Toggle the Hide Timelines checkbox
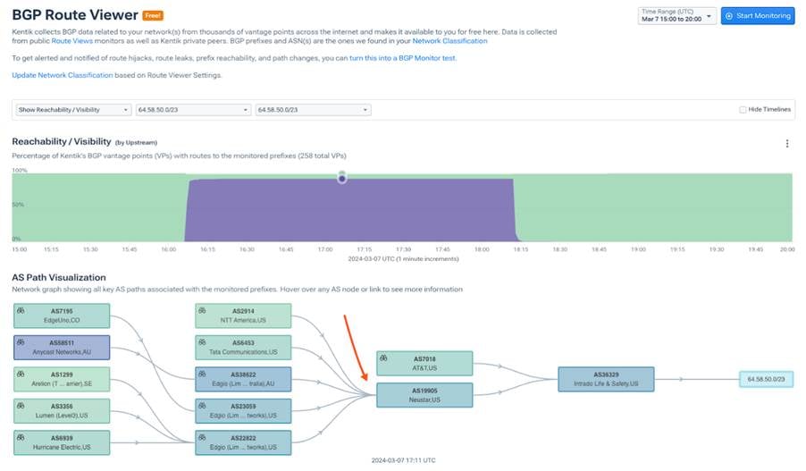The height and width of the screenshot is (471, 806). coord(743,110)
